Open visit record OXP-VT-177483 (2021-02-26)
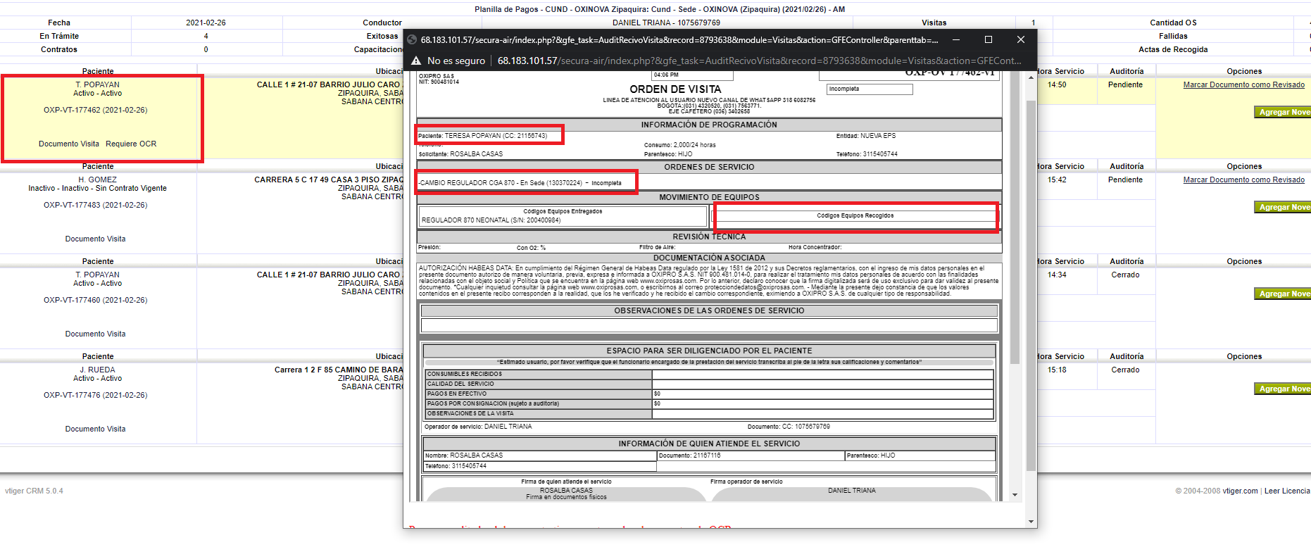Viewport: 1311px width, 547px height. point(96,205)
